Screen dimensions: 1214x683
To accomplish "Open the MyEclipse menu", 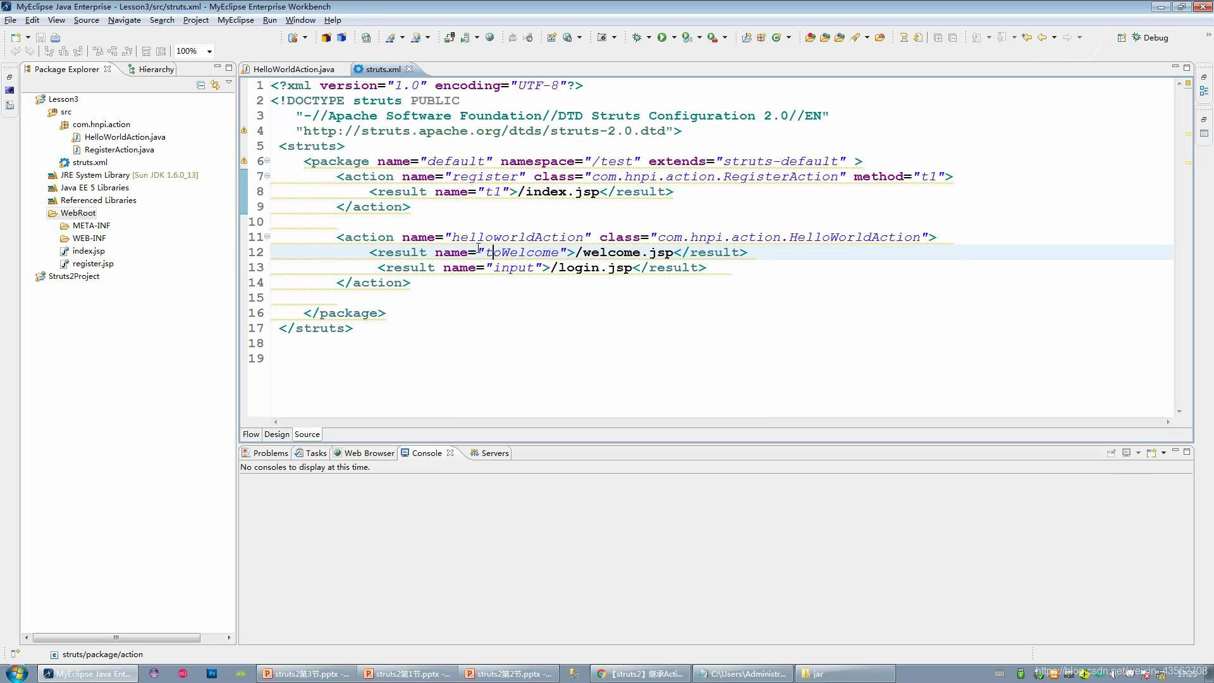I will pos(235,20).
